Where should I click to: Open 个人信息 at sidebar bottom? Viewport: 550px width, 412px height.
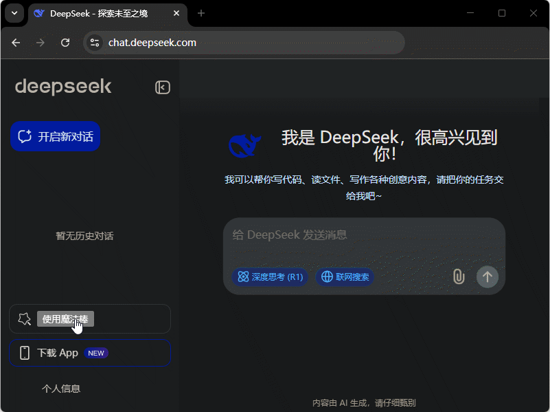point(61,389)
